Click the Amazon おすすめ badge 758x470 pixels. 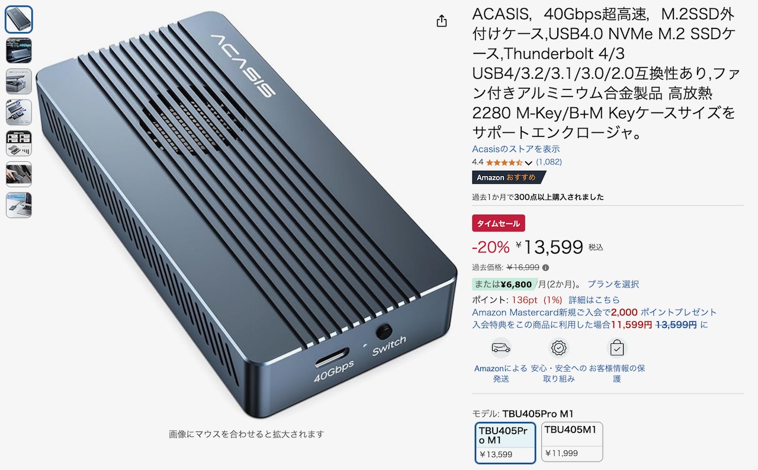(509, 177)
